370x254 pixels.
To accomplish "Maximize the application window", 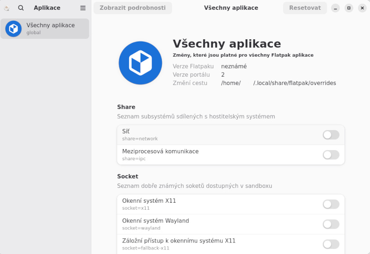I will [x=349, y=8].
